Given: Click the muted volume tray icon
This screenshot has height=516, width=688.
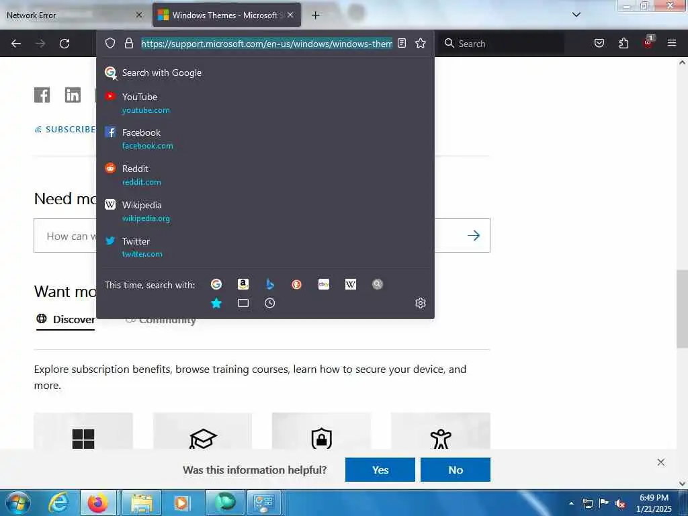Looking at the screenshot, I should click(620, 503).
